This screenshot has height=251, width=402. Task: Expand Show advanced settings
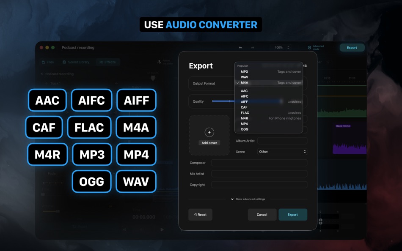click(249, 199)
